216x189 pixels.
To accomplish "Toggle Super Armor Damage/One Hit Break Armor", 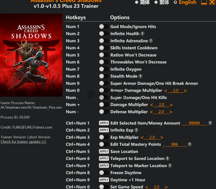I will 104,83.
